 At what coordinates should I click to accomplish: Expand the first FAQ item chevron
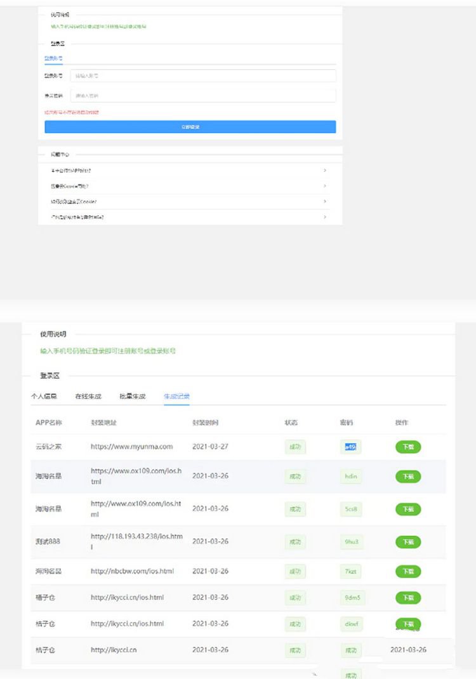[325, 171]
